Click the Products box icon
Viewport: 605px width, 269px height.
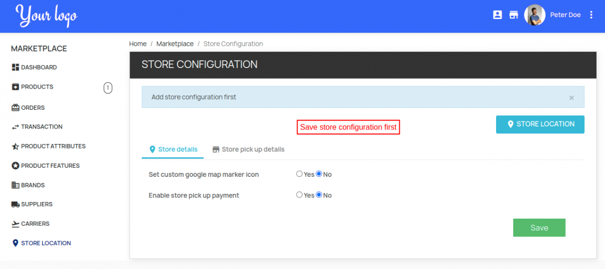tap(15, 87)
